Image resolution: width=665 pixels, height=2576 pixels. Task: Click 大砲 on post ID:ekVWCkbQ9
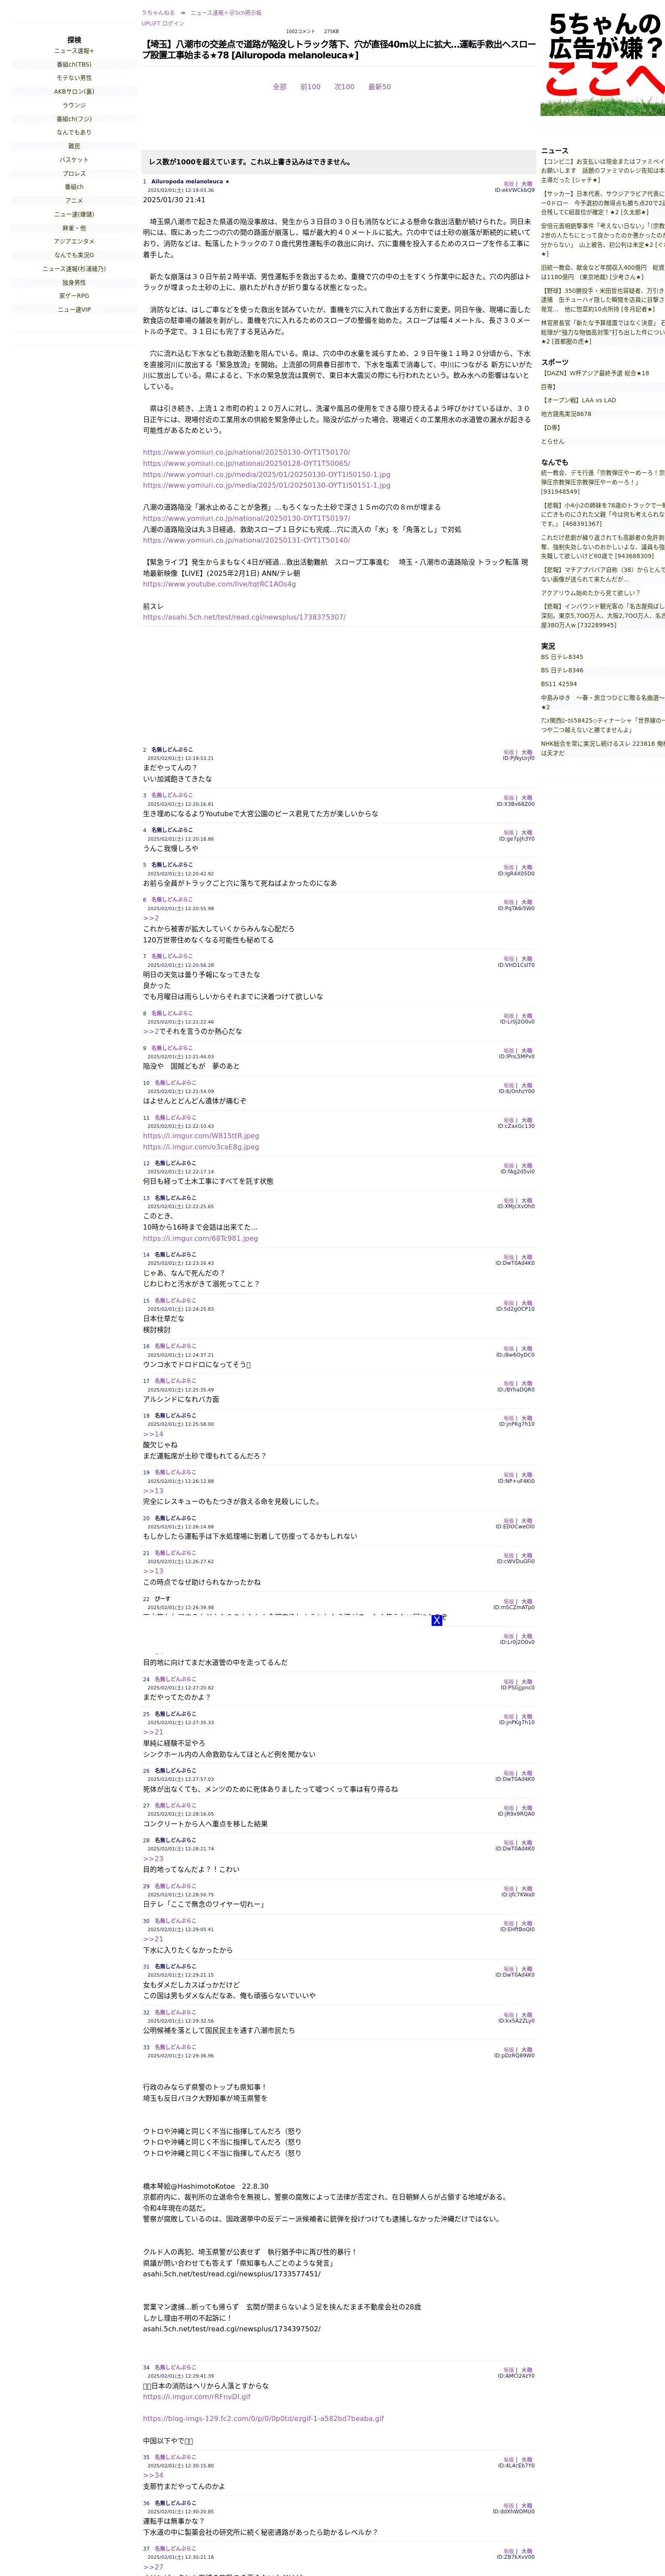(527, 184)
